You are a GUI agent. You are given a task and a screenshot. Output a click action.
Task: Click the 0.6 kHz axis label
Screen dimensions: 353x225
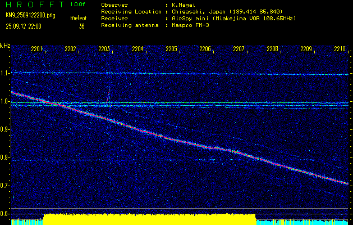point(4,214)
